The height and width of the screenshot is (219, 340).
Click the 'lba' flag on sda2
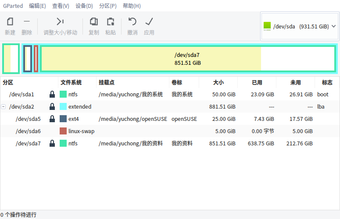tap(321, 107)
